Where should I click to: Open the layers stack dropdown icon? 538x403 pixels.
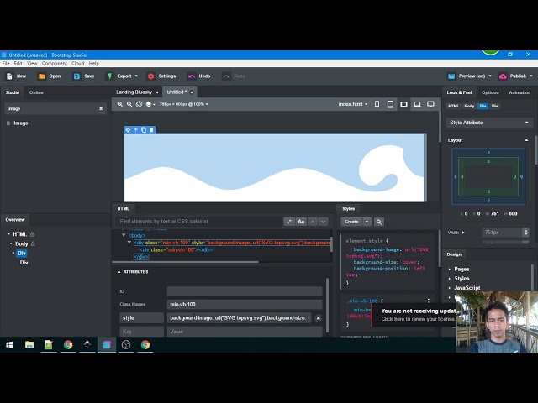point(150,104)
